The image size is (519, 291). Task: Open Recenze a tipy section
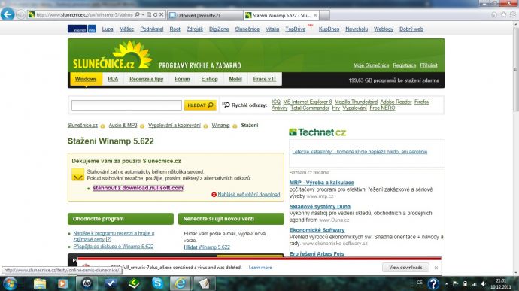[147, 79]
